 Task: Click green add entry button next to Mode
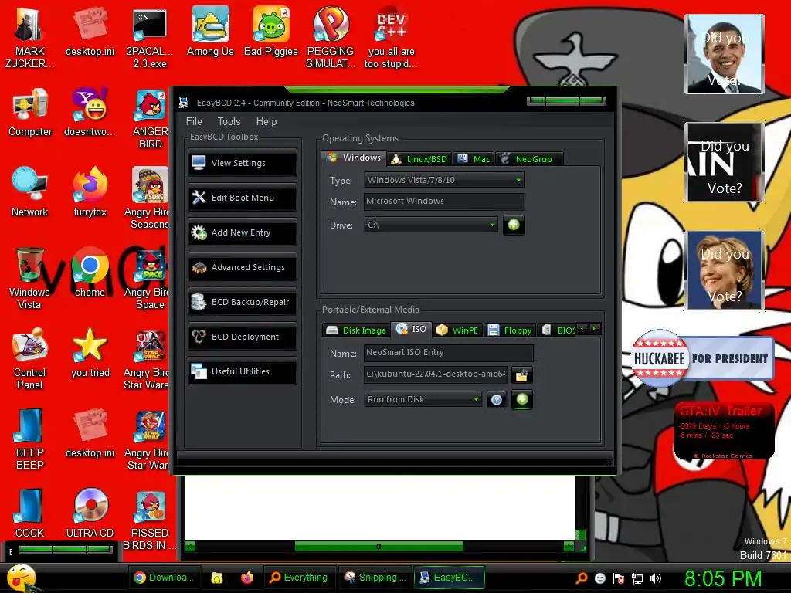coord(522,399)
